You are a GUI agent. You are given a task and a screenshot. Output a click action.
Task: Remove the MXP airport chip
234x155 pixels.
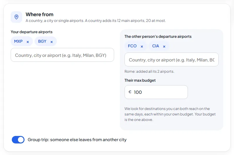pos(28,42)
